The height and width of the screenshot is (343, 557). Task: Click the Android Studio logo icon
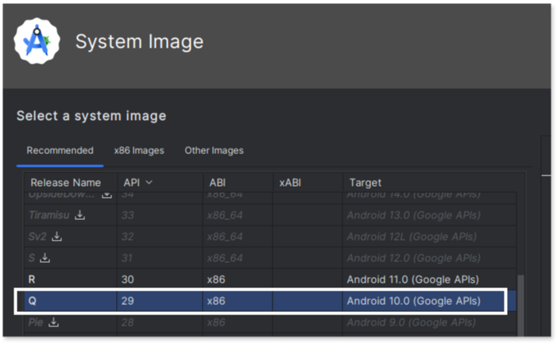[37, 41]
